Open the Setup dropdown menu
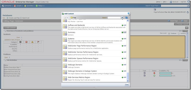Image resolution: width=191 pixels, height=90 pixels. pos(159,2)
